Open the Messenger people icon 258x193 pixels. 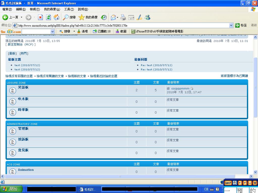click(x=147, y=17)
